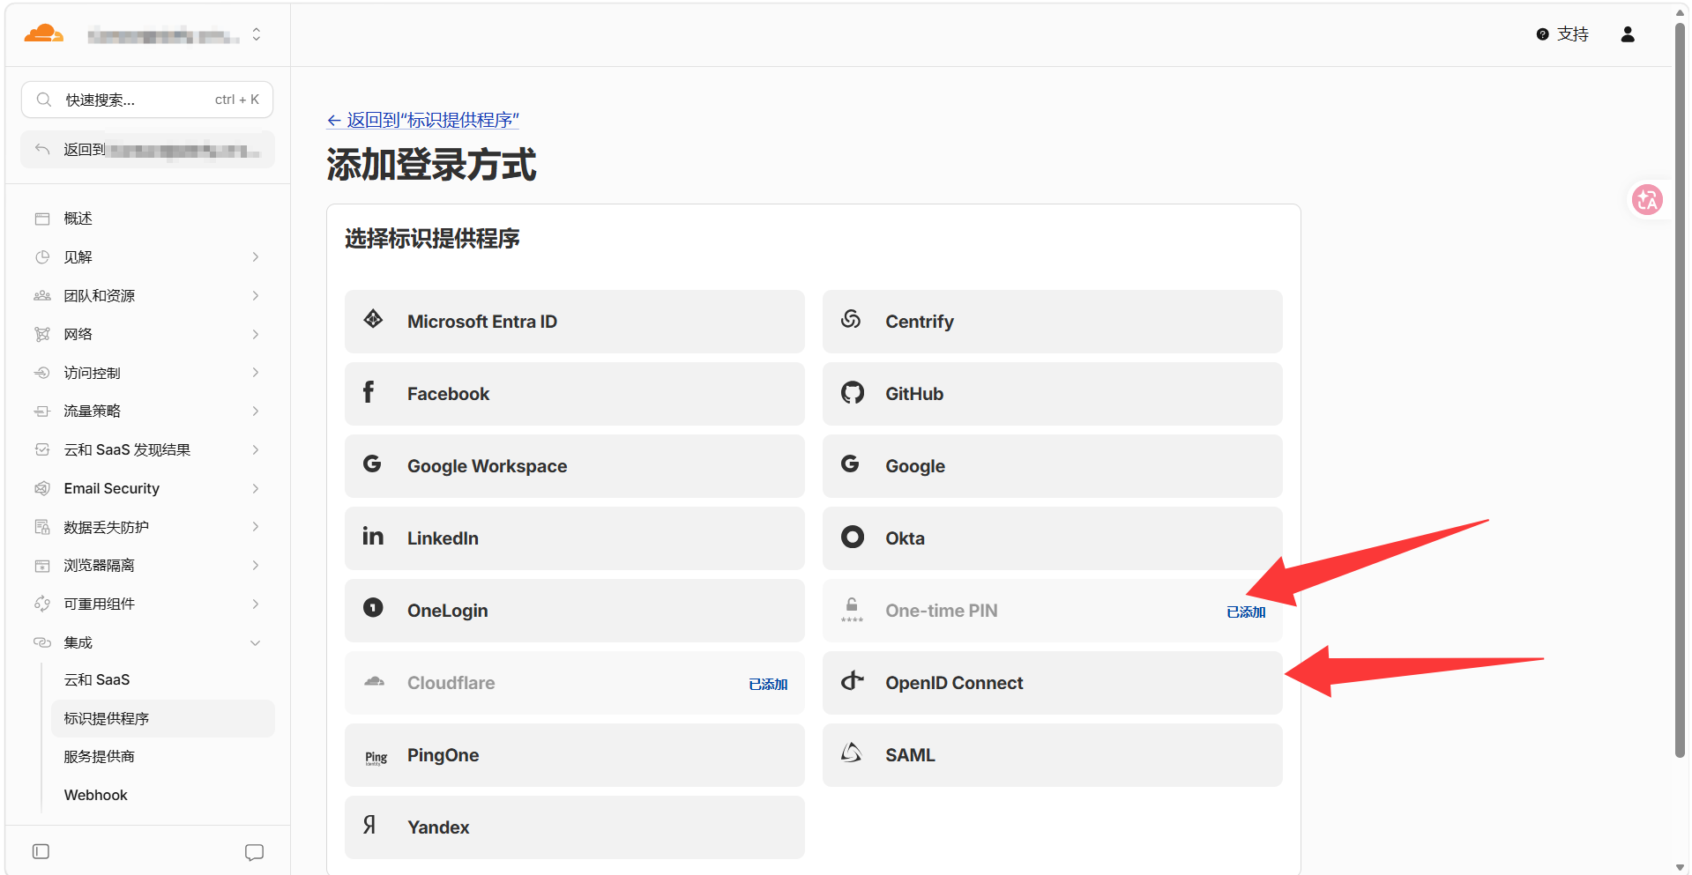Select 标识提供程序 in the sidebar
The height and width of the screenshot is (875, 1692).
coord(162,719)
